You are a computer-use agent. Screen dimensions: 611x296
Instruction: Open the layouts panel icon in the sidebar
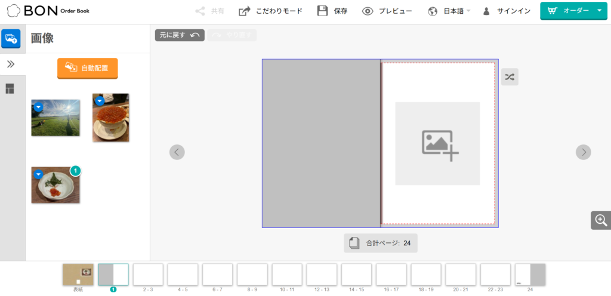point(10,89)
